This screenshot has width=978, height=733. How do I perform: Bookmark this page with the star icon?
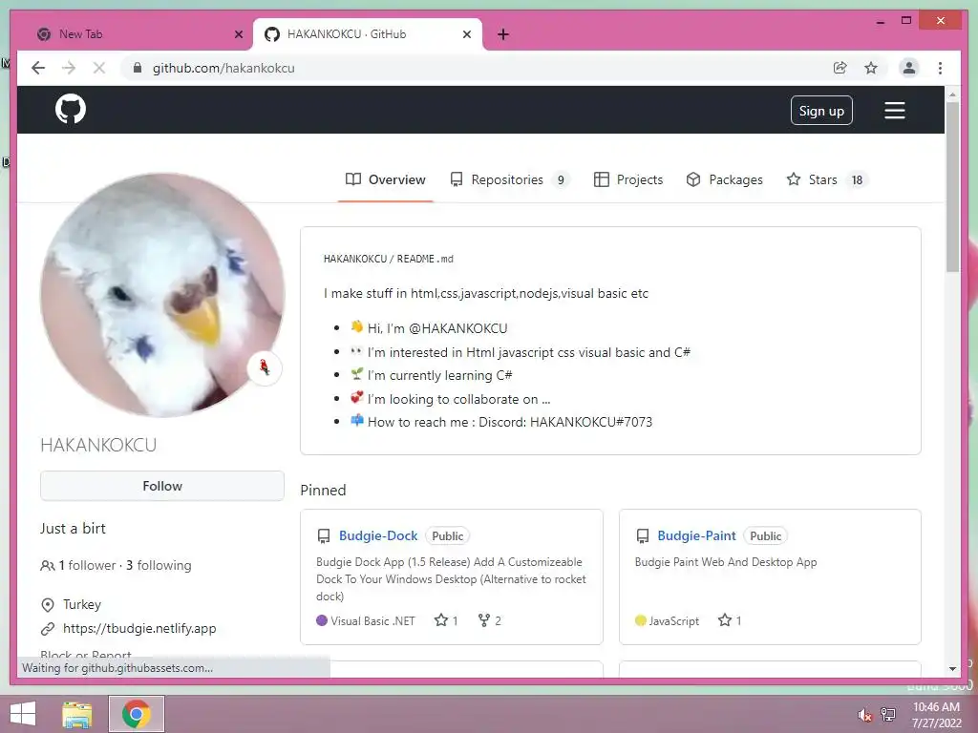[871, 68]
